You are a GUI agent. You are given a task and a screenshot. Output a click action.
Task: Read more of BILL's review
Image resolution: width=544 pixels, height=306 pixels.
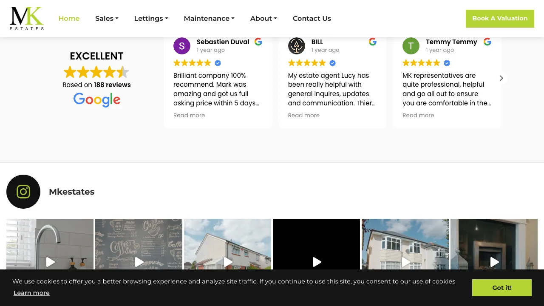[x=303, y=115]
